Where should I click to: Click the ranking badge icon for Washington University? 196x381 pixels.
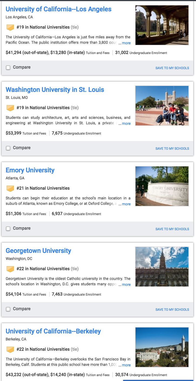tap(10, 108)
